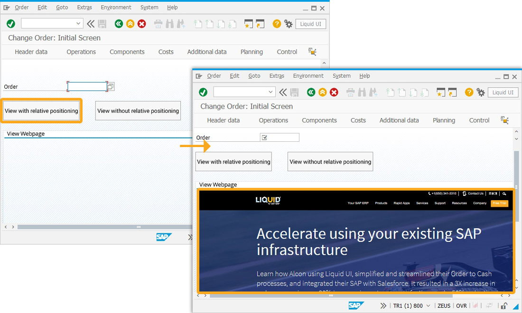The height and width of the screenshot is (313, 522).
Task: Click the green Back icon in the front window
Action: point(311,92)
